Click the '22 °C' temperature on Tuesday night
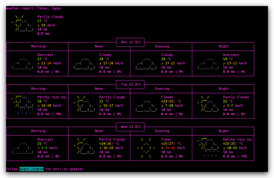The width and height of the screenshot is (274, 178). coord(228,102)
